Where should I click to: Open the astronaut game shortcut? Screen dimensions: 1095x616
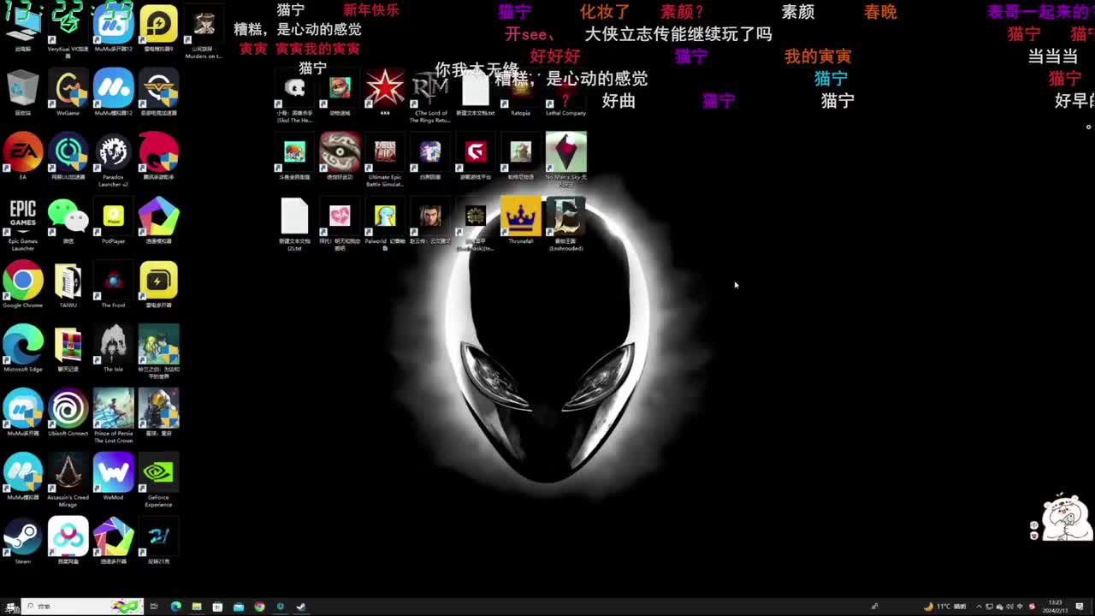pyautogui.click(x=158, y=412)
